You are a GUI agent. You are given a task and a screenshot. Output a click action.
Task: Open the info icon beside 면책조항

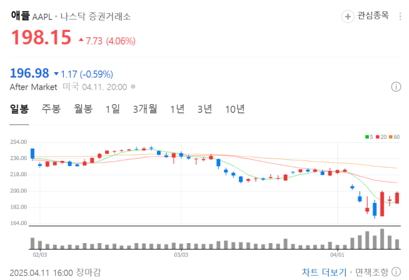click(x=396, y=272)
